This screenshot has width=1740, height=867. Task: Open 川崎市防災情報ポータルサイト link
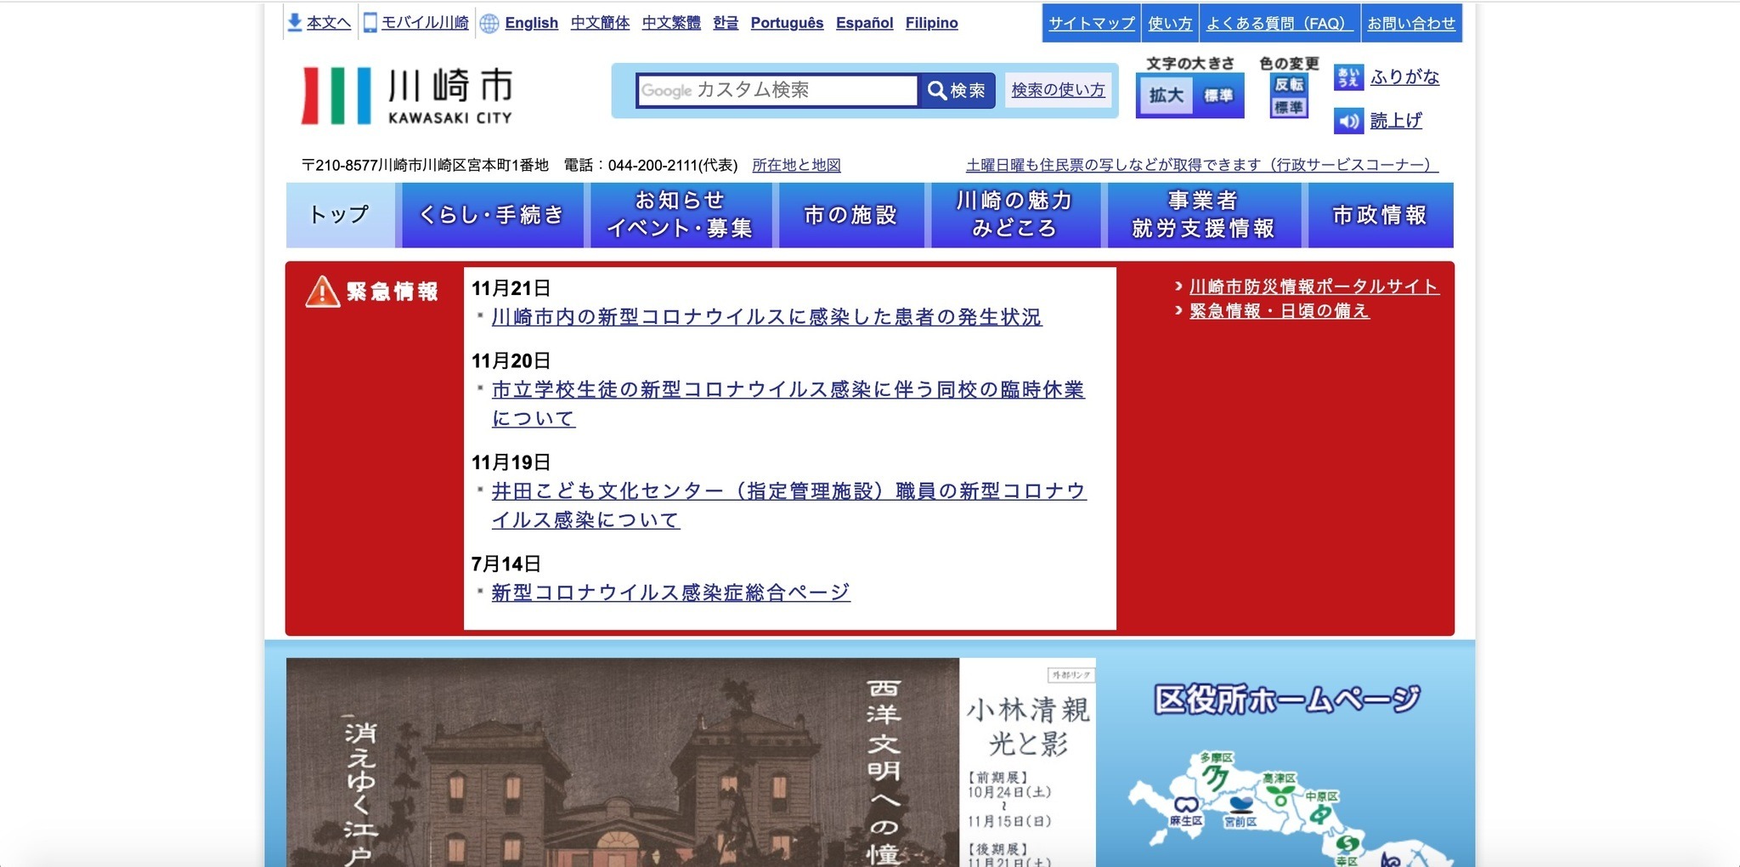(1313, 286)
